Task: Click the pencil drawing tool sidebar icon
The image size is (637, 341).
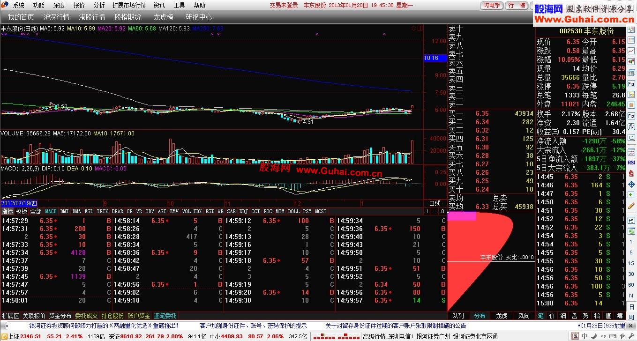Action: pyautogui.click(x=631, y=206)
